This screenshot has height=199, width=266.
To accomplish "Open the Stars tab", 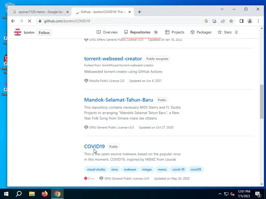I will (228, 32).
